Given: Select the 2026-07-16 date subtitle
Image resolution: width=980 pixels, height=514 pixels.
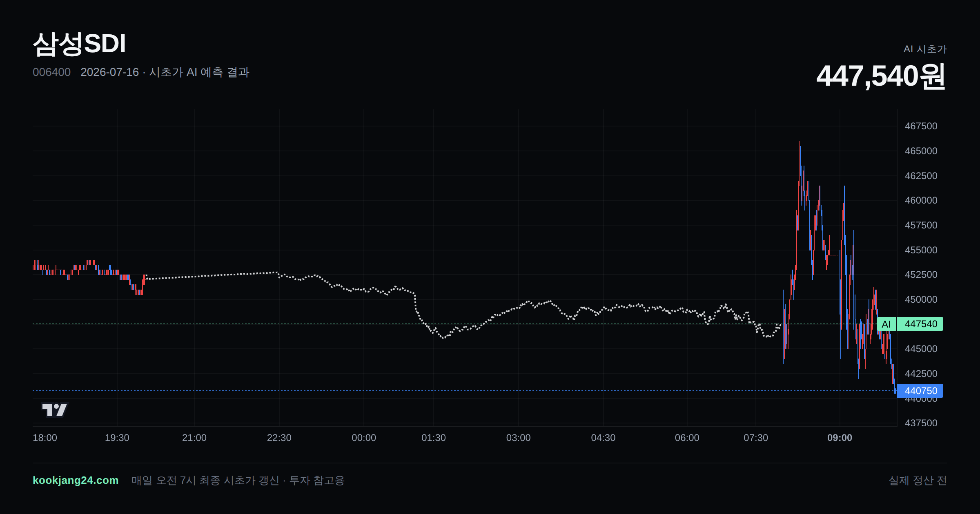Looking at the screenshot, I should pos(109,72).
